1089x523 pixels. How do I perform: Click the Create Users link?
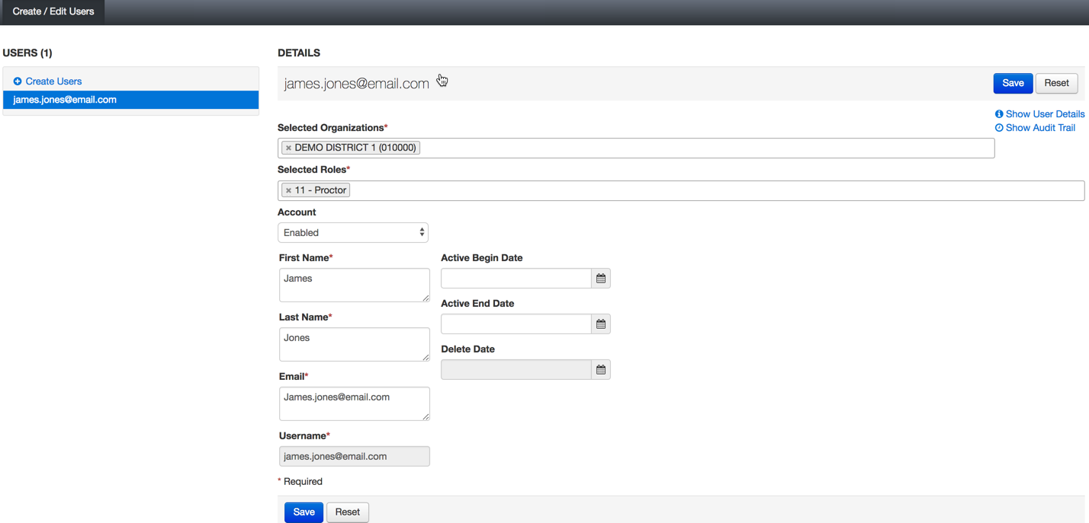(x=53, y=81)
